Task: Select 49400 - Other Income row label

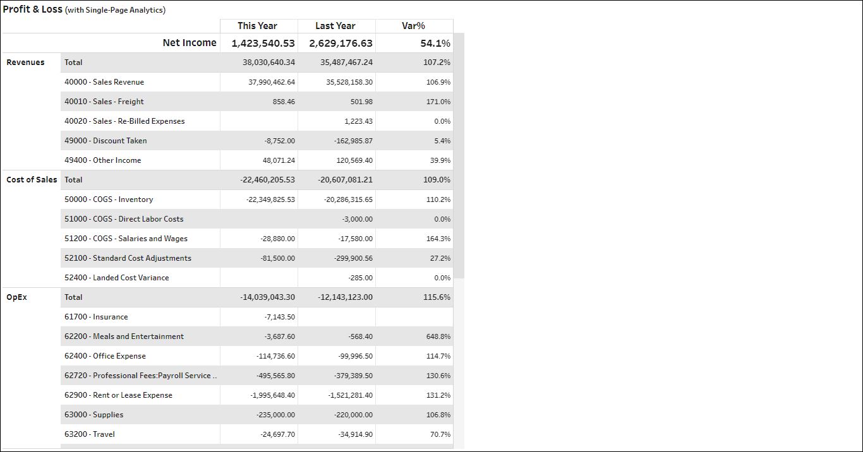Action: click(103, 160)
